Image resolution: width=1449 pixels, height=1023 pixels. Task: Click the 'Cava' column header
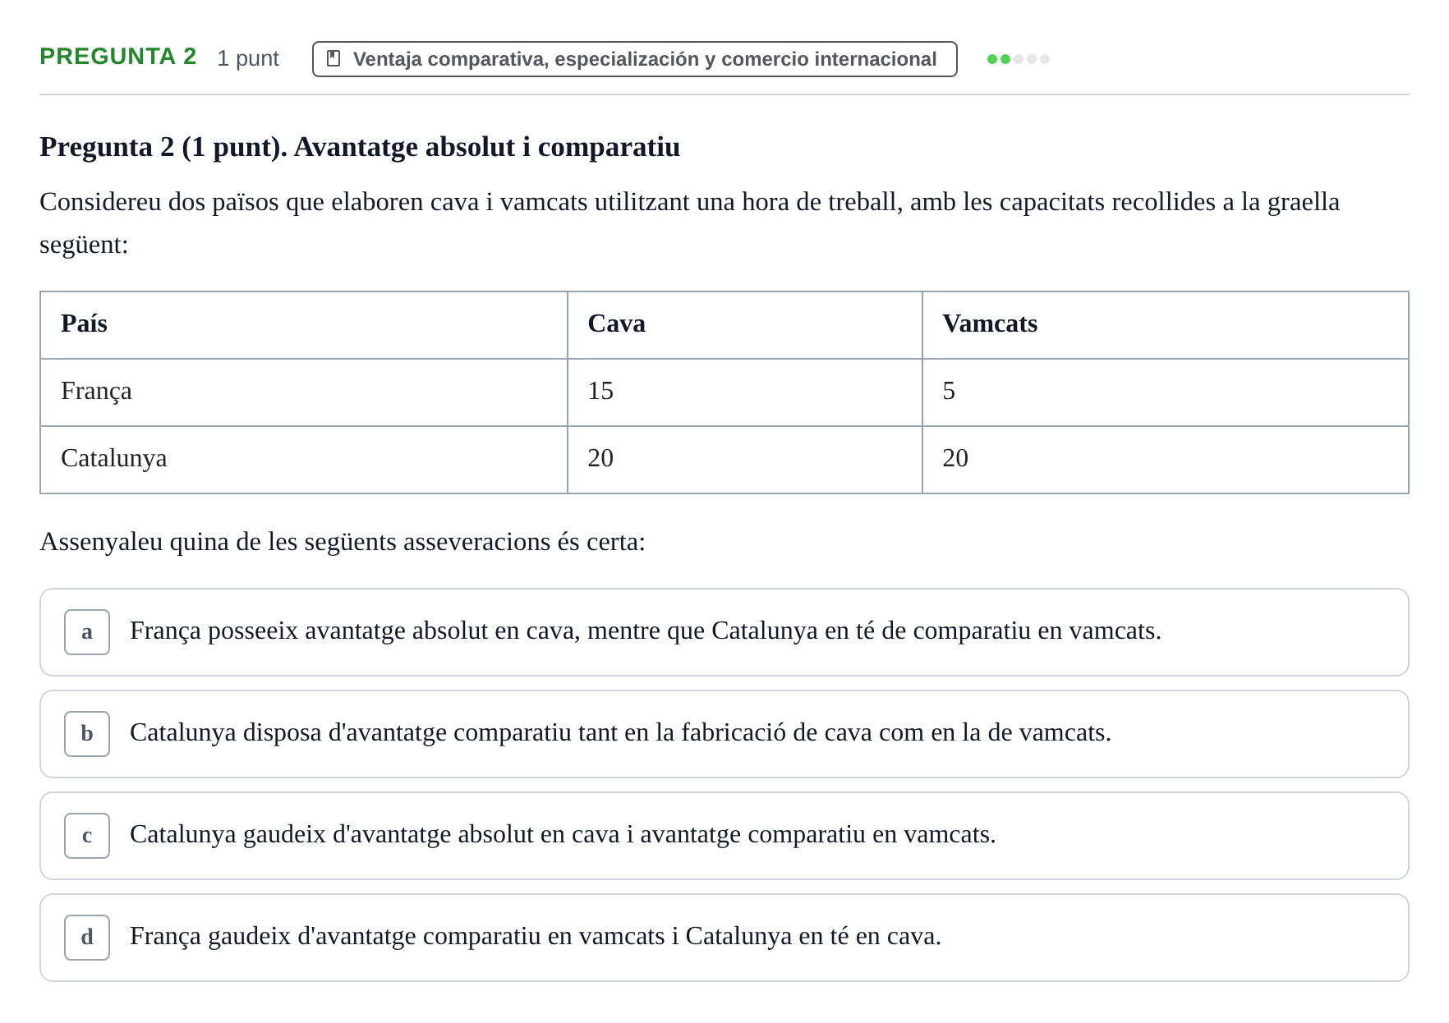(x=616, y=323)
